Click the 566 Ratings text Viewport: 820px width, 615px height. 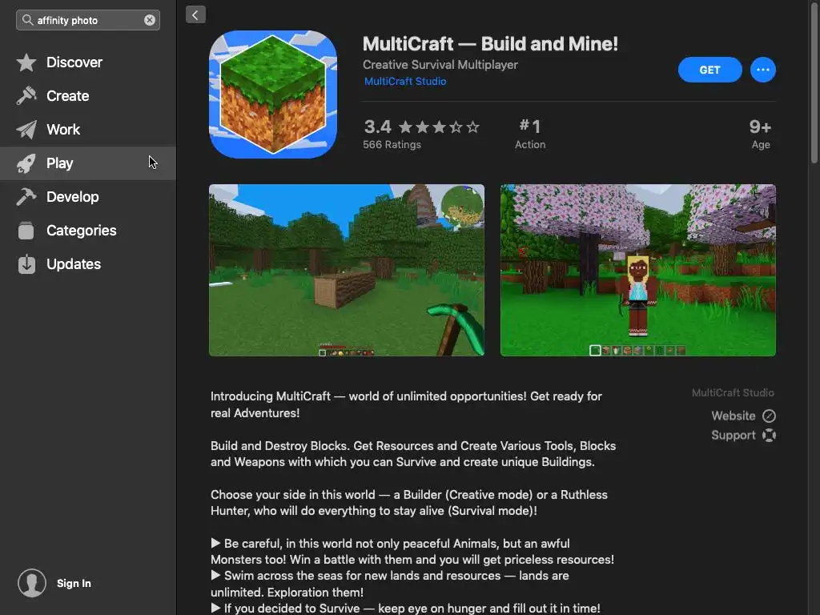pyautogui.click(x=392, y=145)
